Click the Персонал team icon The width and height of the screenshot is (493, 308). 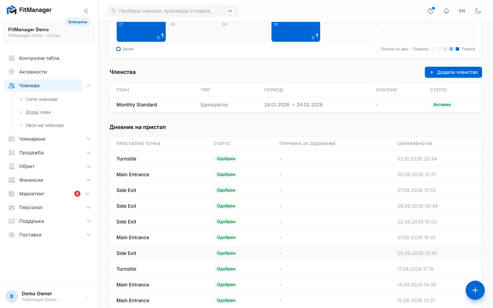click(x=12, y=207)
